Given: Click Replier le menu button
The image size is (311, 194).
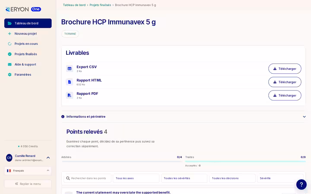Looking at the screenshot, I should [x=28, y=184].
